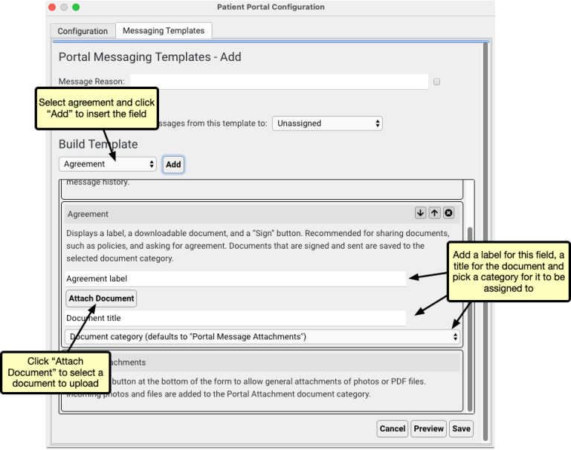Viewport: 571px width, 450px height.
Task: Move Agreement field up with arrow icon
Action: click(435, 213)
